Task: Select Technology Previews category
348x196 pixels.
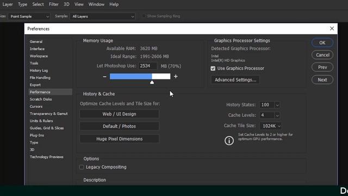Action: pos(47,157)
